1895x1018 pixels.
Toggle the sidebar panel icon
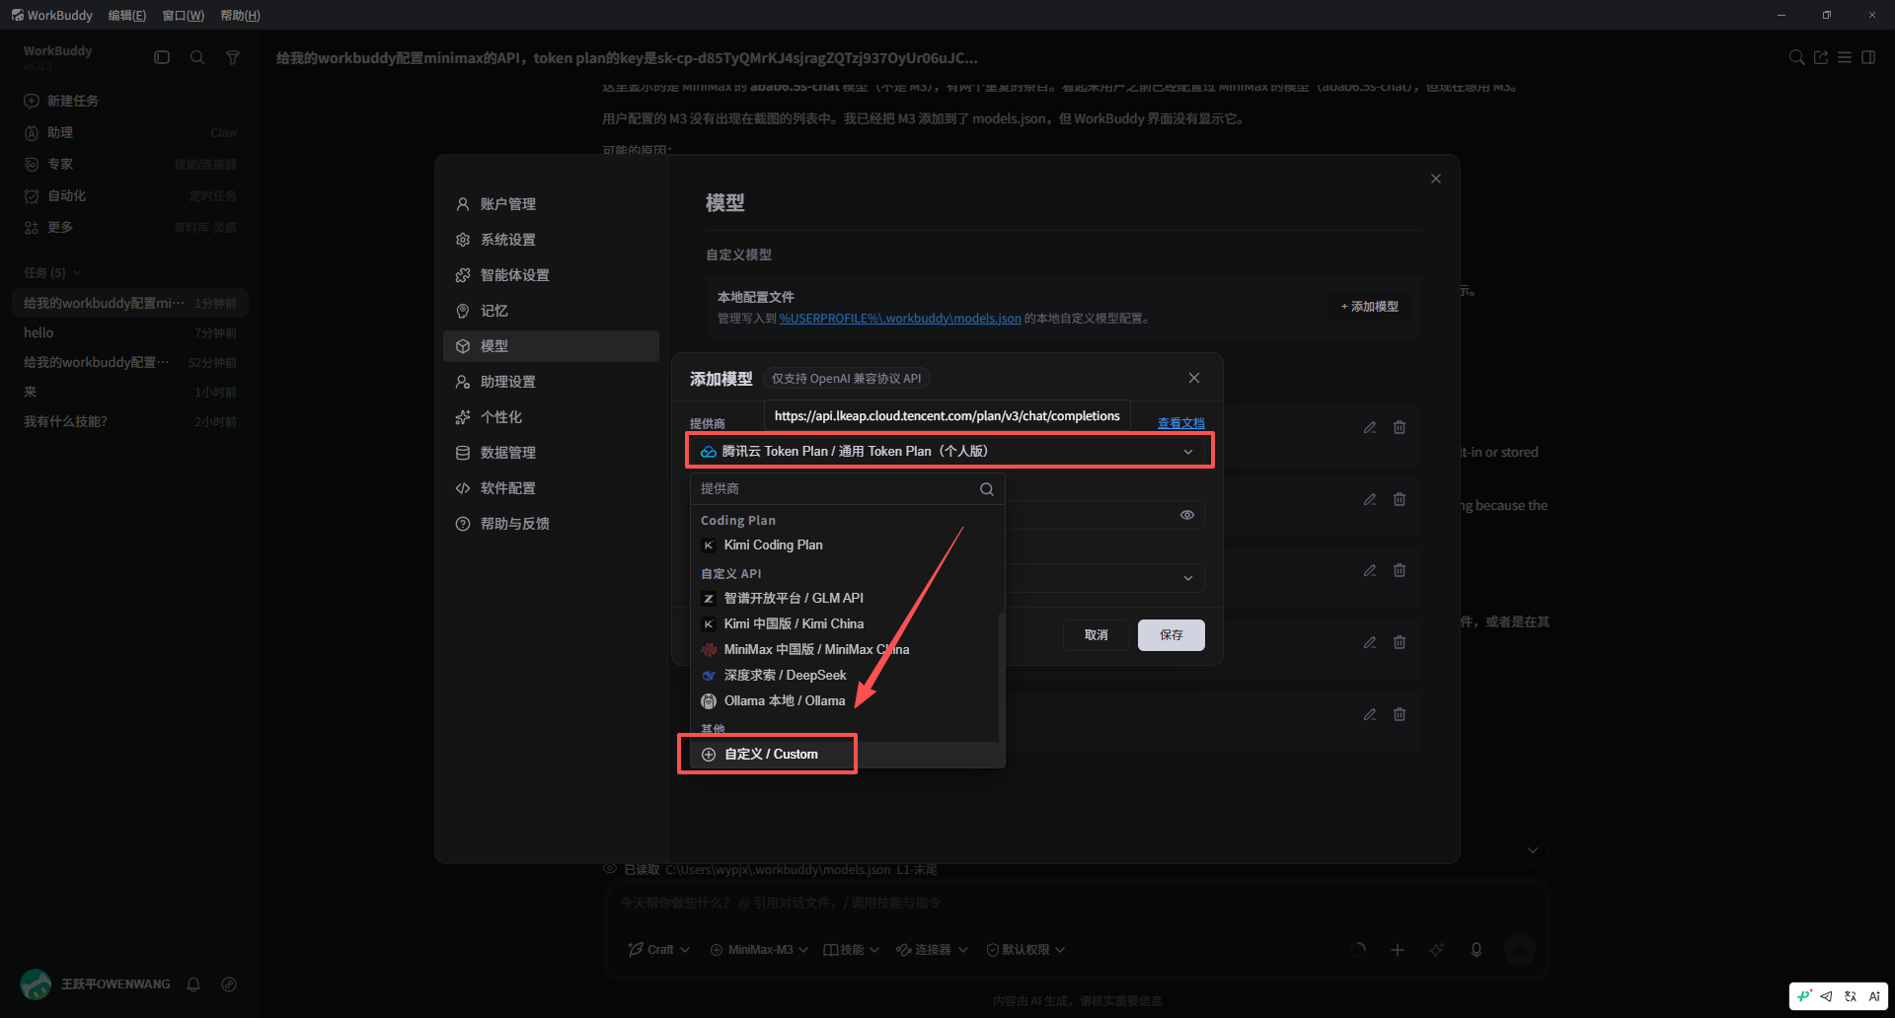click(x=162, y=57)
